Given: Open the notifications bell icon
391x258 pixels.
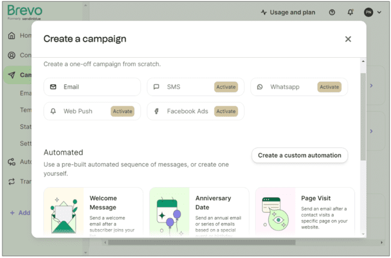Looking at the screenshot, I should [x=350, y=12].
